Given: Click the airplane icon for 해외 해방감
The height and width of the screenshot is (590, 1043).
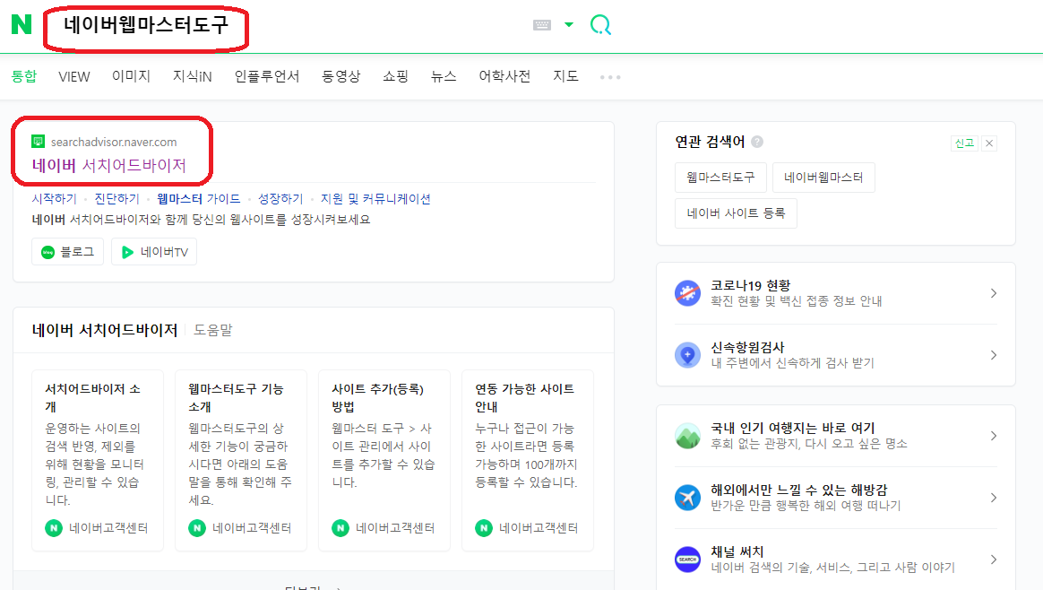Looking at the screenshot, I should [688, 498].
